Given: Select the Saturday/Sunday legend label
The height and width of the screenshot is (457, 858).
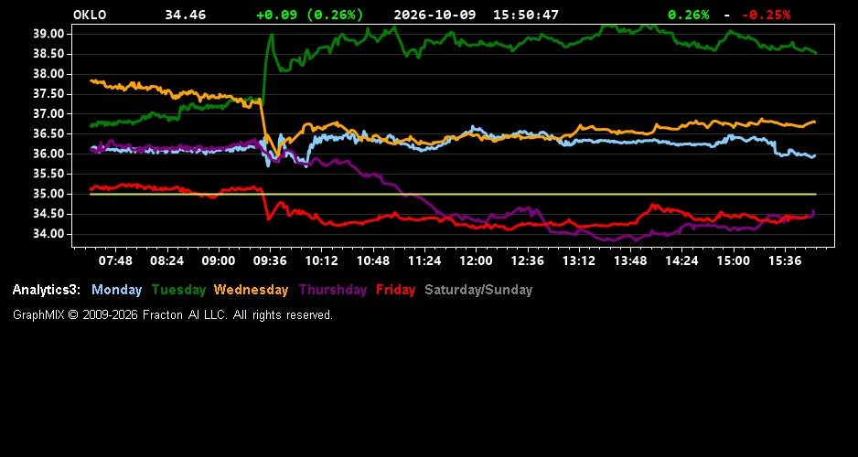Looking at the screenshot, I should tap(478, 291).
